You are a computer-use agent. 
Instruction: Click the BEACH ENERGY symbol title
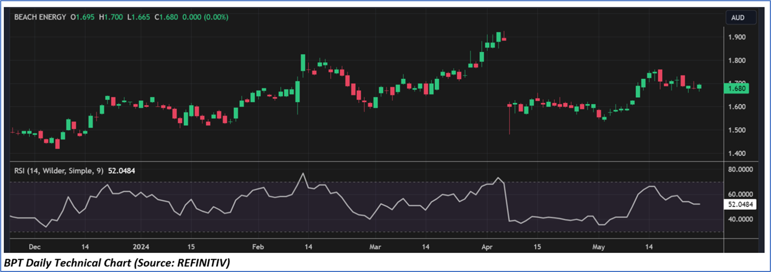pyautogui.click(x=40, y=17)
